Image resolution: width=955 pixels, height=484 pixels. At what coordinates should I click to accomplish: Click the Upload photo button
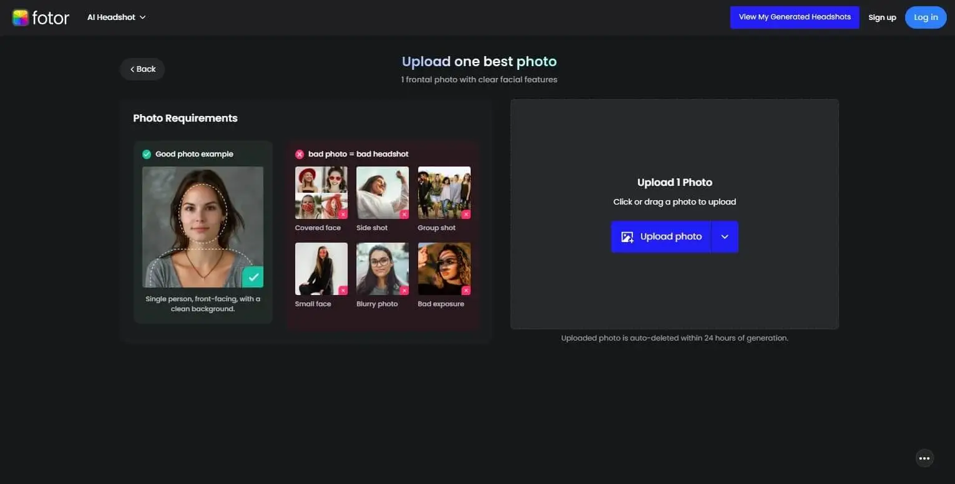coord(662,237)
